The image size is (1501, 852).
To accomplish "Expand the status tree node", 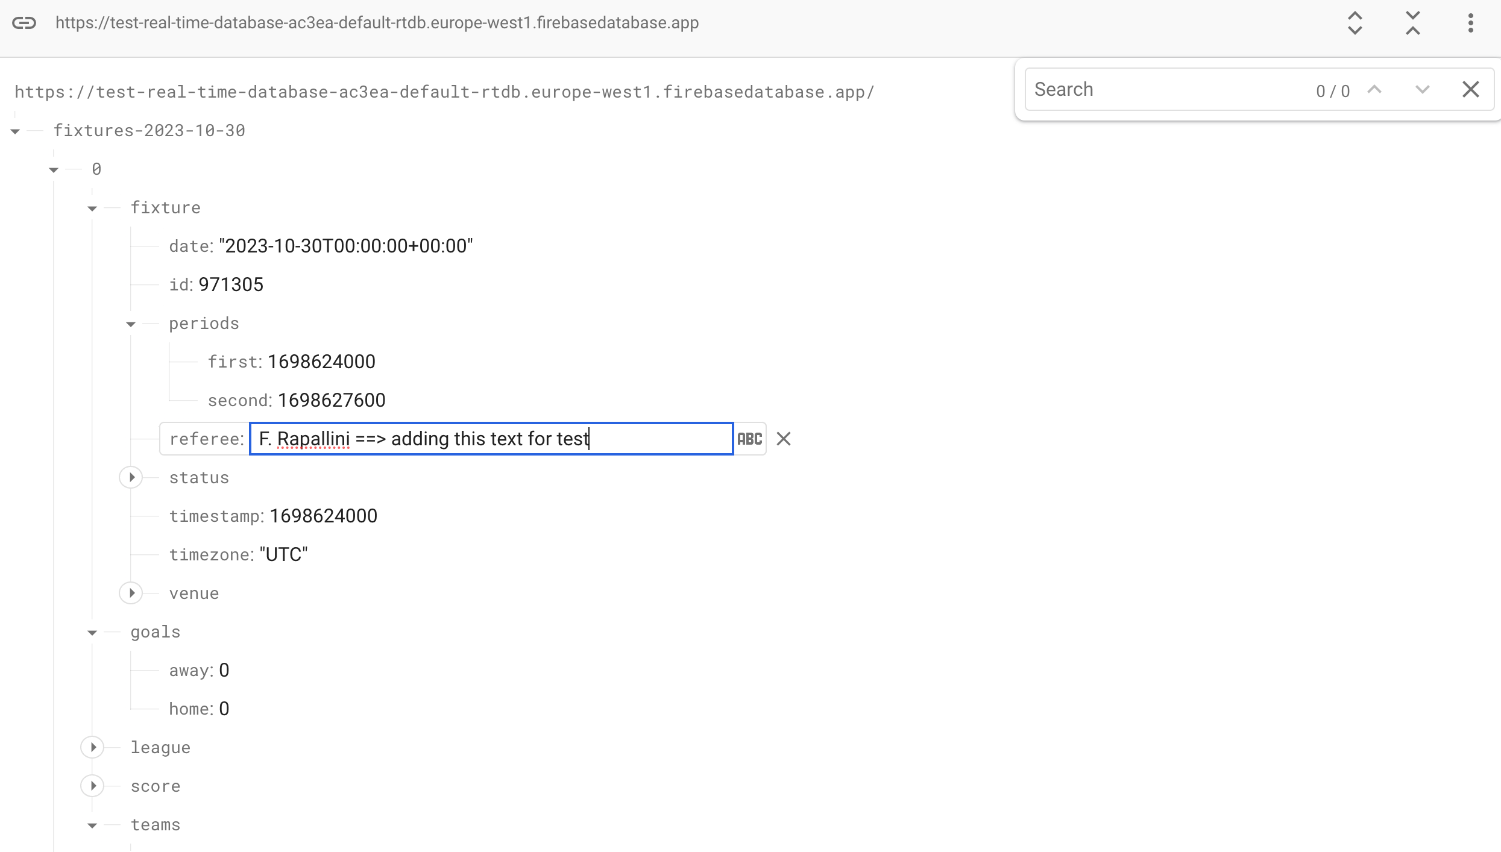I will (x=131, y=477).
